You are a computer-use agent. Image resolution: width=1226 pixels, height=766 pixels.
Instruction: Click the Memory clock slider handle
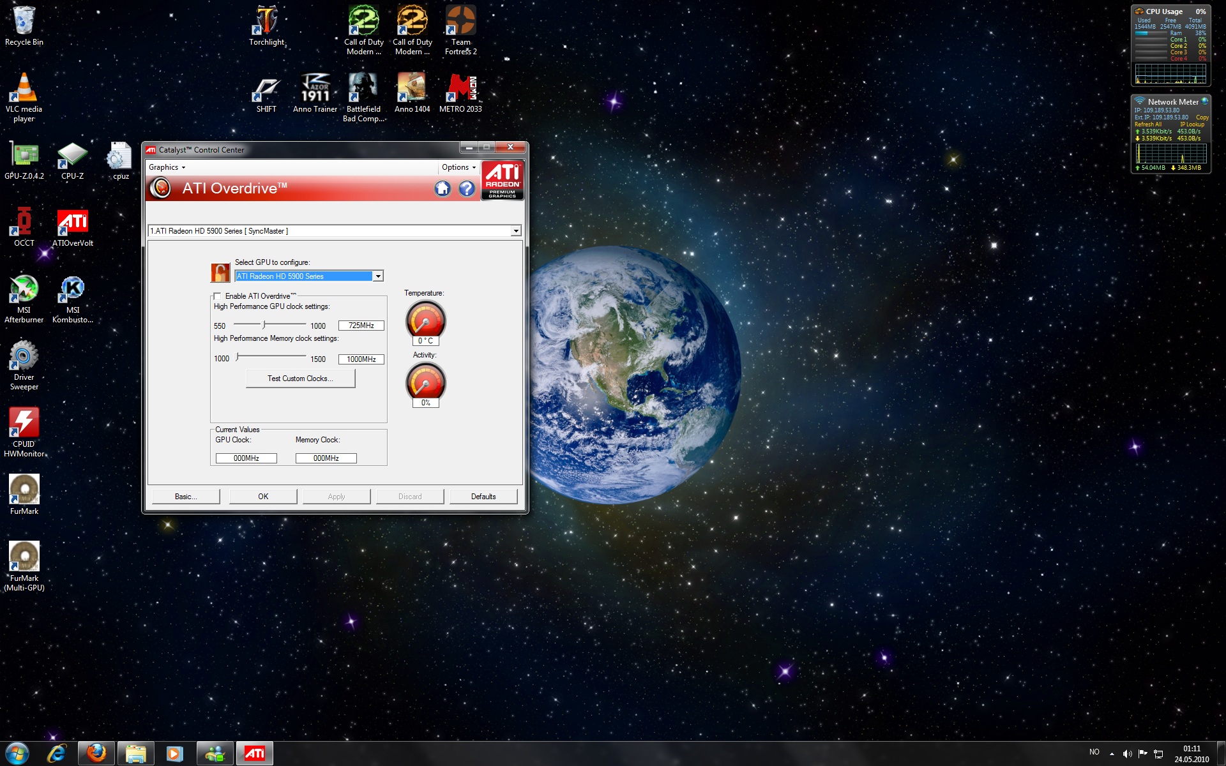(x=238, y=357)
